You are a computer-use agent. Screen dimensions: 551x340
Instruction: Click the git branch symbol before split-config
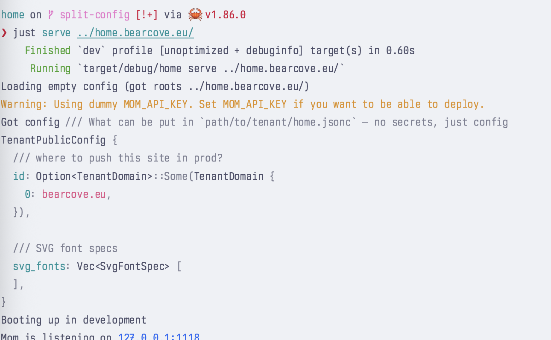pos(51,15)
